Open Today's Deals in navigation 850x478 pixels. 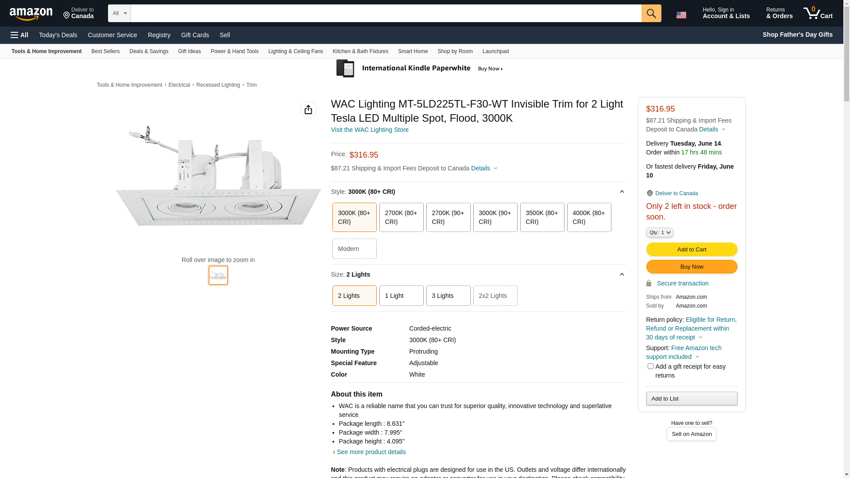(x=58, y=35)
